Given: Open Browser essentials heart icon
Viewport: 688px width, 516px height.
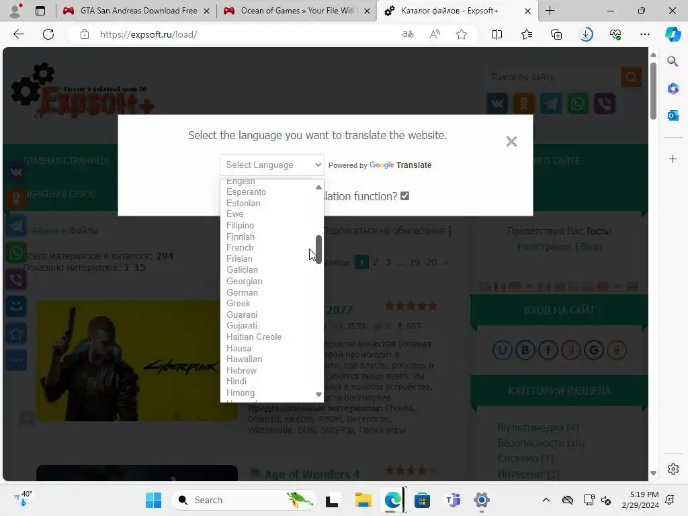Looking at the screenshot, I should coord(615,34).
